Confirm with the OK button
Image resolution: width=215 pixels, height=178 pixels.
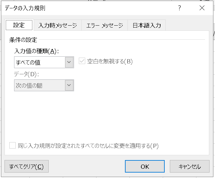coord(145,166)
